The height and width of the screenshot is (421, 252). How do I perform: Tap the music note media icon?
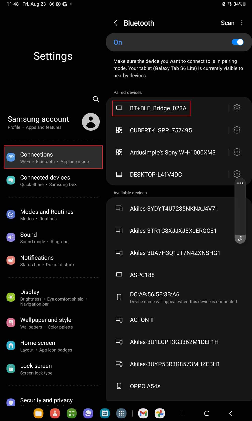(240, 239)
